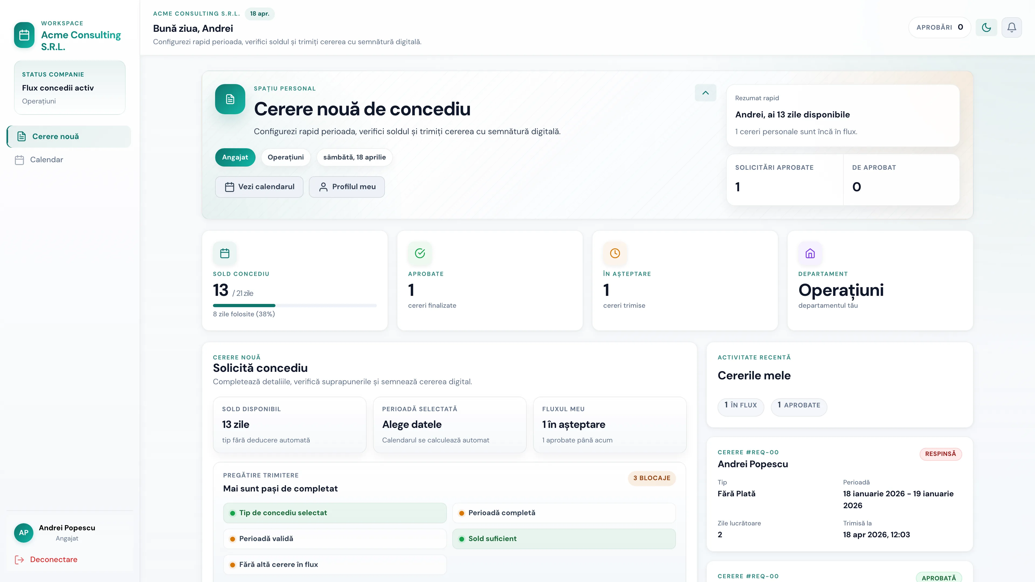1035x582 pixels.
Task: Open the Rezumat rapid summary card
Action: [843, 115]
